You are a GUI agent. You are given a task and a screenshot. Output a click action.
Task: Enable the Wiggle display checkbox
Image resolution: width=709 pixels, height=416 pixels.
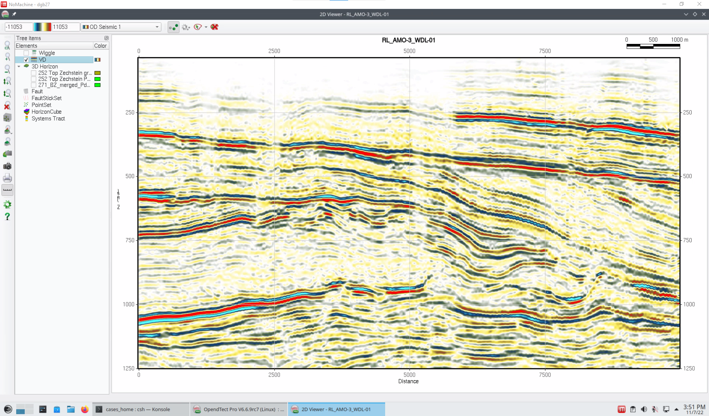[26, 53]
